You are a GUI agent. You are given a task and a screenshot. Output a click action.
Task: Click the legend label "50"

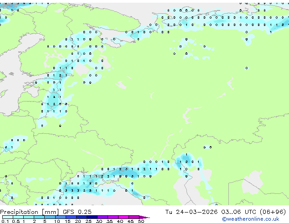pos(141,221)
